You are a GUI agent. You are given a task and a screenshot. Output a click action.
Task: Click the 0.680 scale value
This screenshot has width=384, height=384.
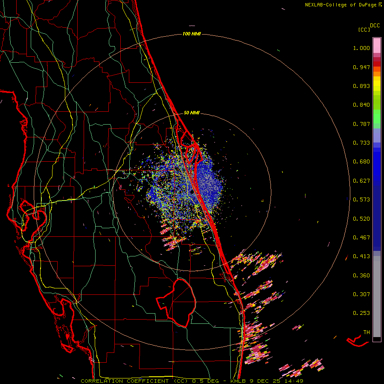tap(361, 162)
